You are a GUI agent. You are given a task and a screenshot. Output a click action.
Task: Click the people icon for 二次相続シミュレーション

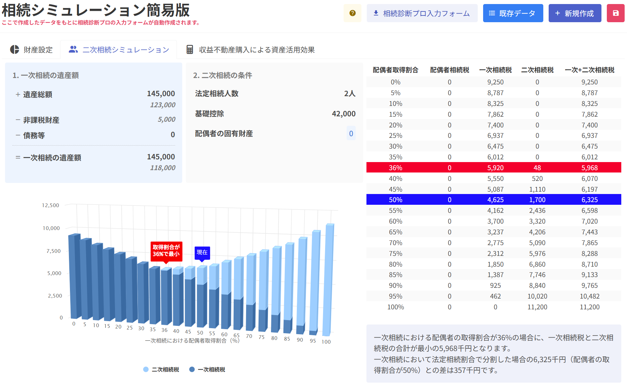tap(73, 49)
